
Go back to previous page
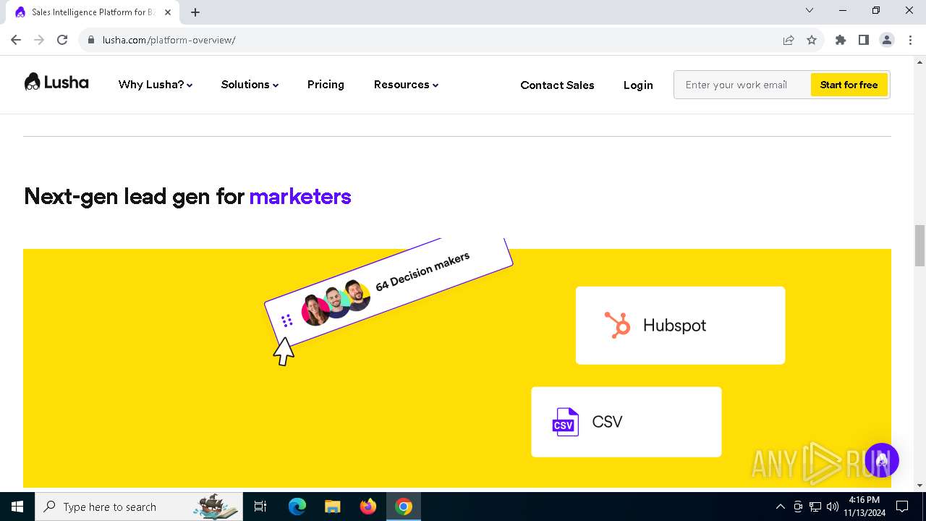(x=16, y=40)
